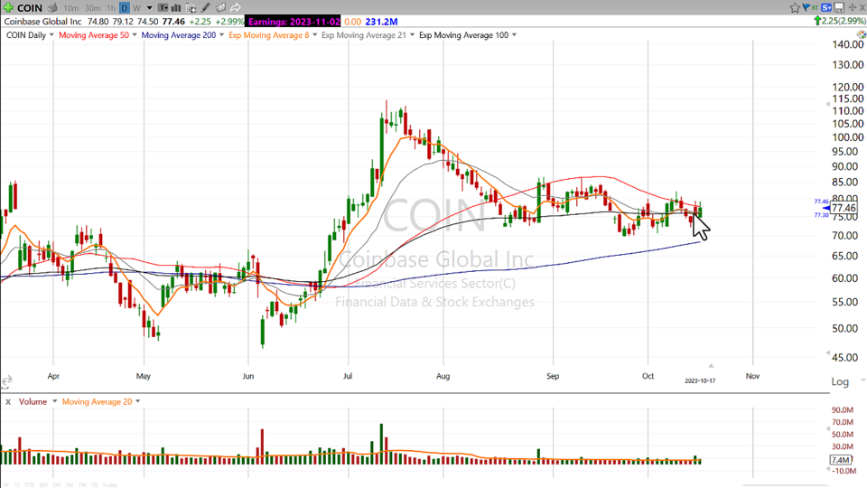Toggle the Log scale button

click(x=840, y=381)
